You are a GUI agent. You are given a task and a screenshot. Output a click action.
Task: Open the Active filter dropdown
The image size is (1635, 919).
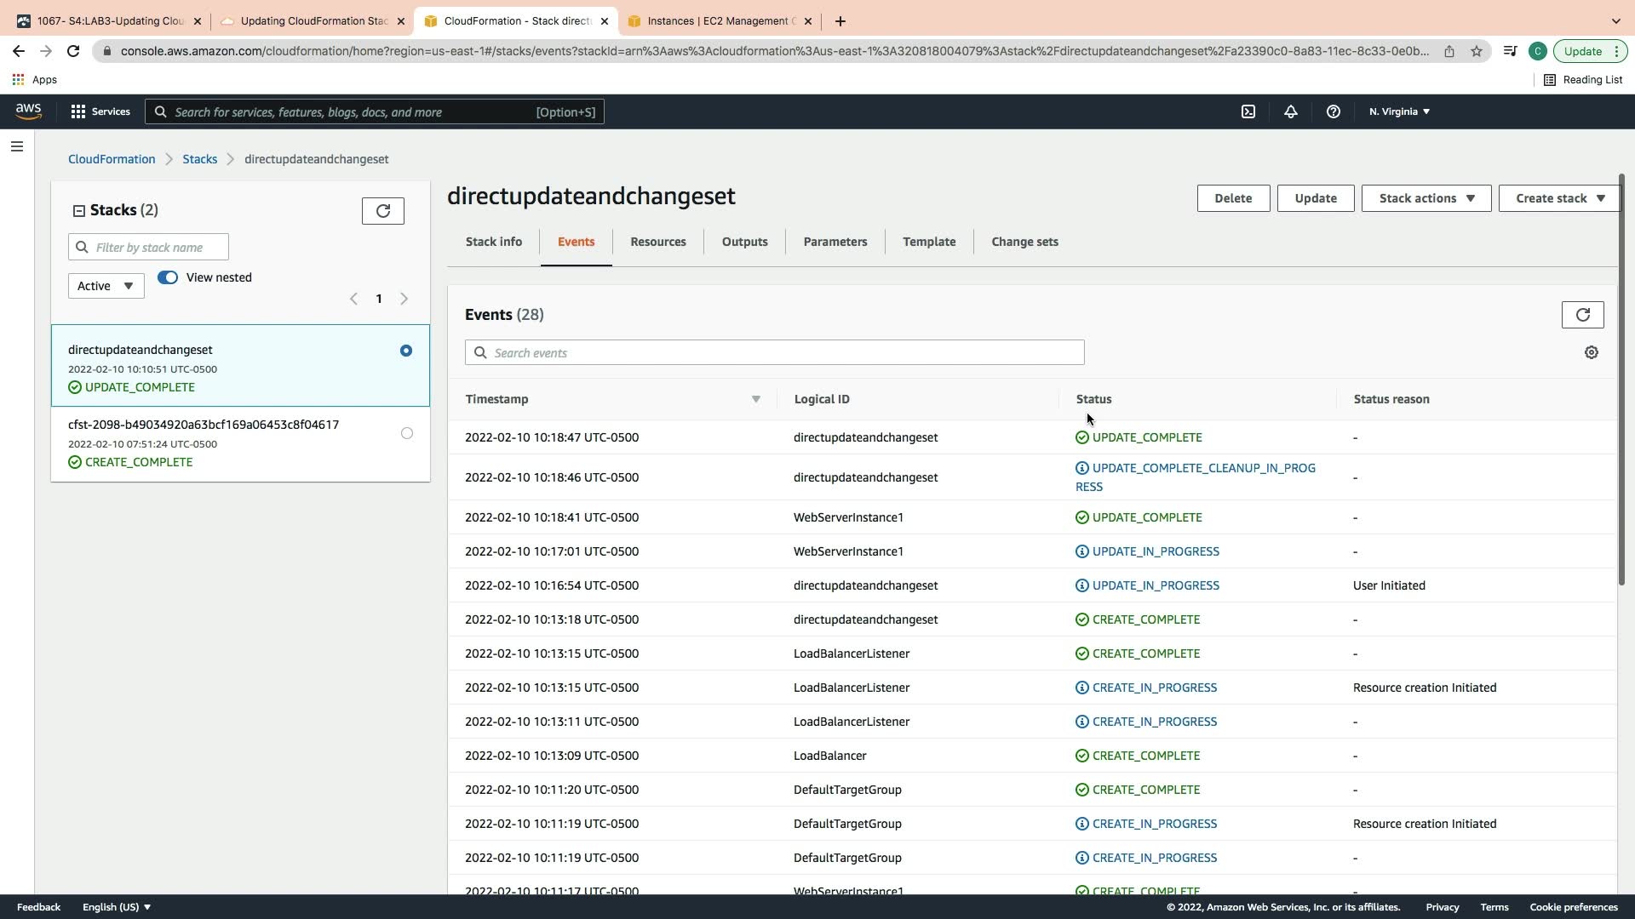pyautogui.click(x=106, y=286)
